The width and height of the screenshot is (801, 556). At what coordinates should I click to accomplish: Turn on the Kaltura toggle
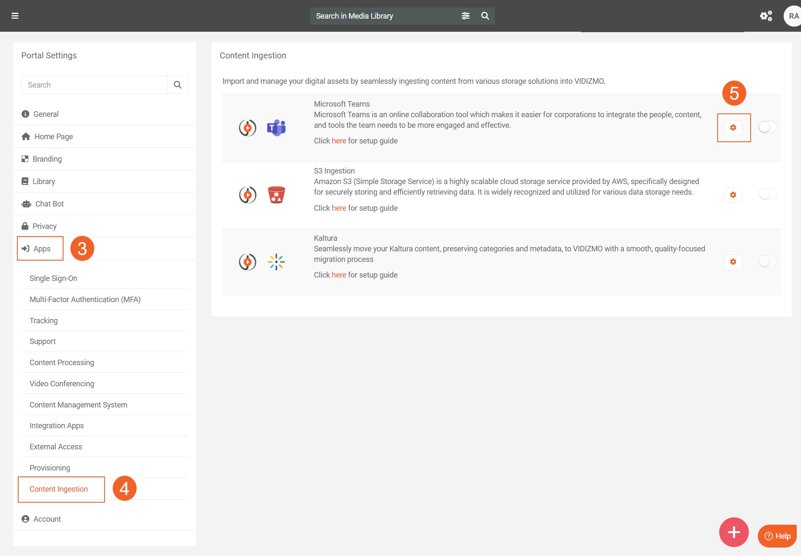(x=767, y=261)
